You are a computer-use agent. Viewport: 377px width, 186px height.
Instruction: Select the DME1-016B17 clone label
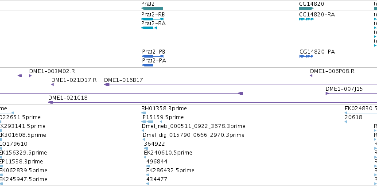123,80
